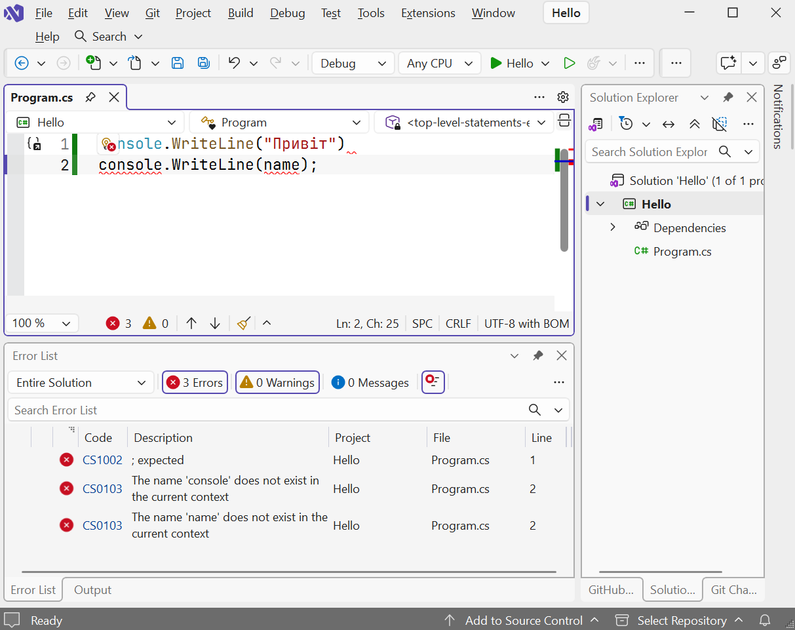Viewport: 795px width, 630px height.
Task: Start debugging with the green Hello play button
Action: click(512, 63)
